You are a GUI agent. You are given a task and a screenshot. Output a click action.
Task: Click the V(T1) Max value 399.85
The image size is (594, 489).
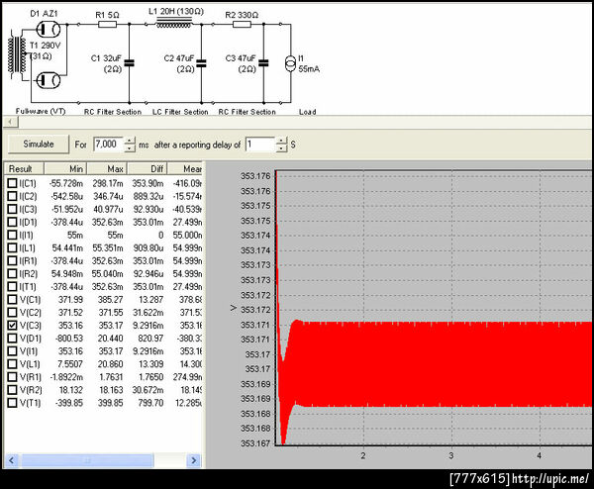pos(110,403)
